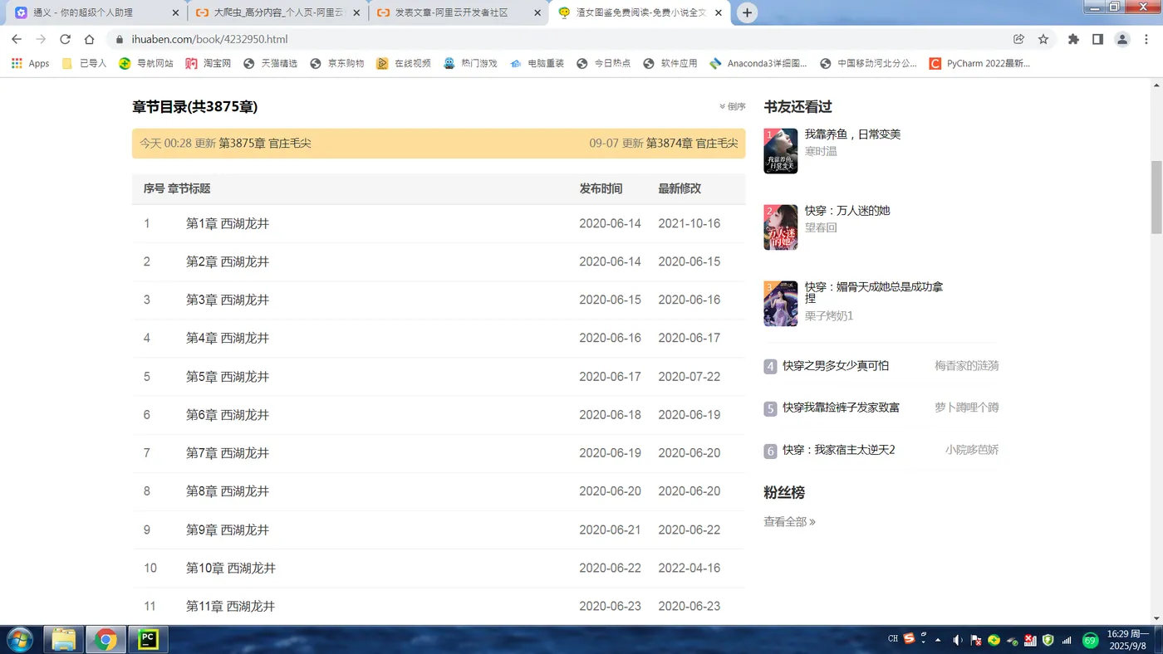Open the 京东购物 bookmark
1163x654 pixels.
coord(337,63)
